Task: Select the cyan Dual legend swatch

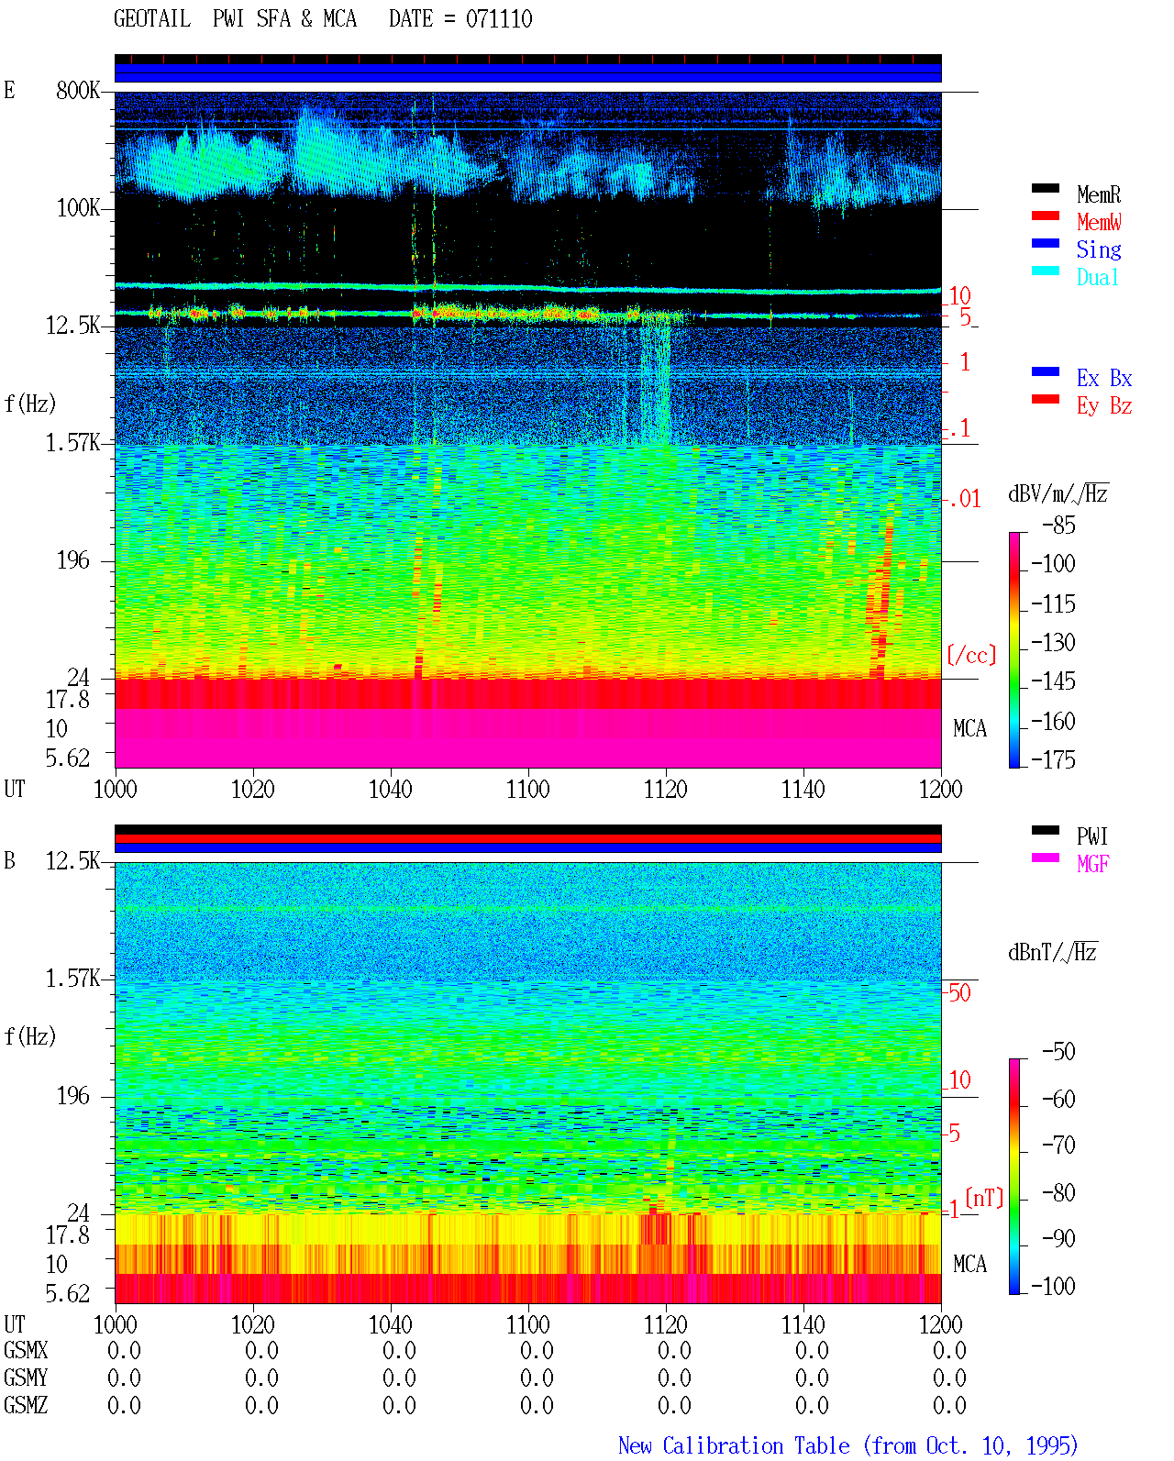Action: 1046,271
